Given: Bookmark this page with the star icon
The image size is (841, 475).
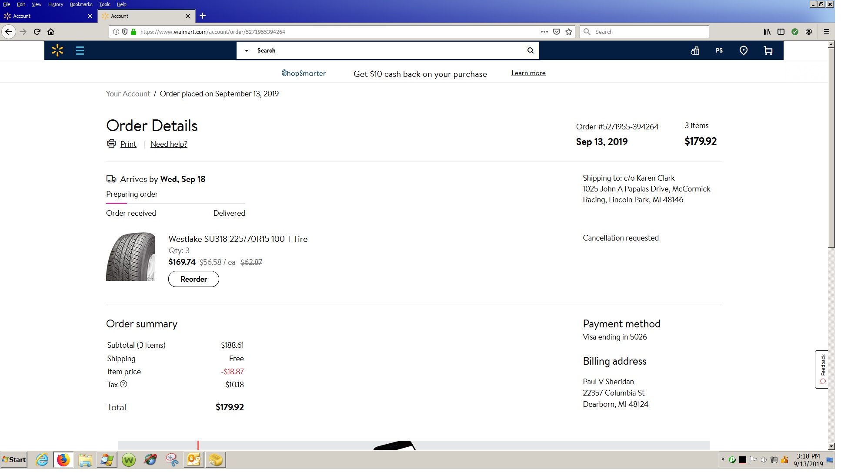Looking at the screenshot, I should (569, 32).
